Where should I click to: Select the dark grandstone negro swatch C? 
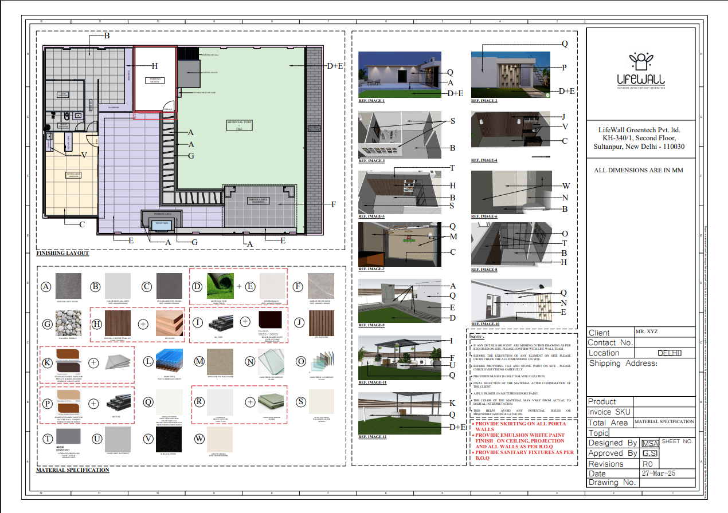coord(170,286)
